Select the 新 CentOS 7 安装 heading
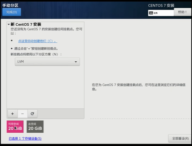Viewport: 192px width, 146px height. 26,24
